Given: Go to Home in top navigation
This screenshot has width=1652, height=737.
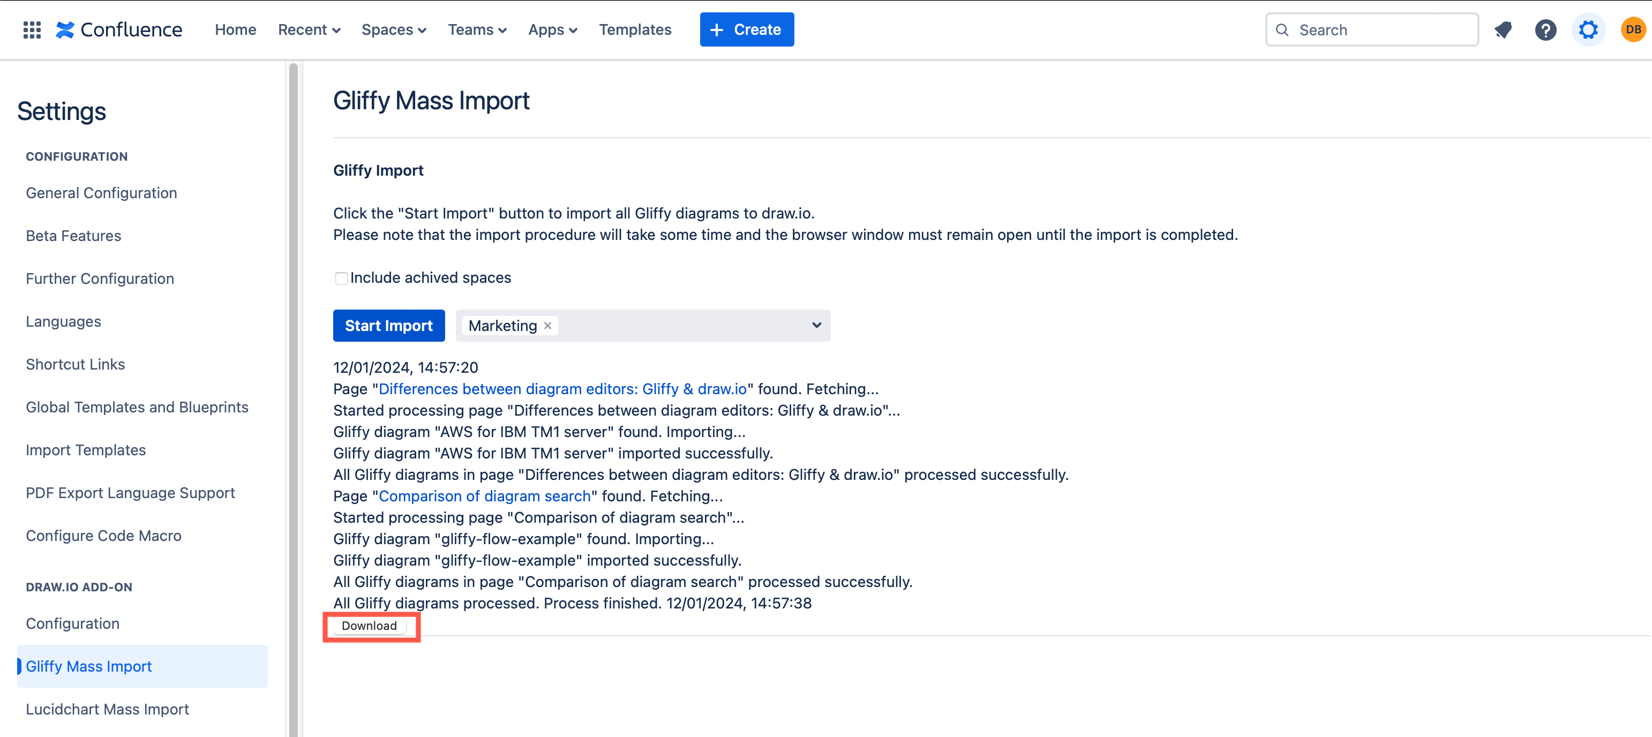Looking at the screenshot, I should click(x=235, y=29).
